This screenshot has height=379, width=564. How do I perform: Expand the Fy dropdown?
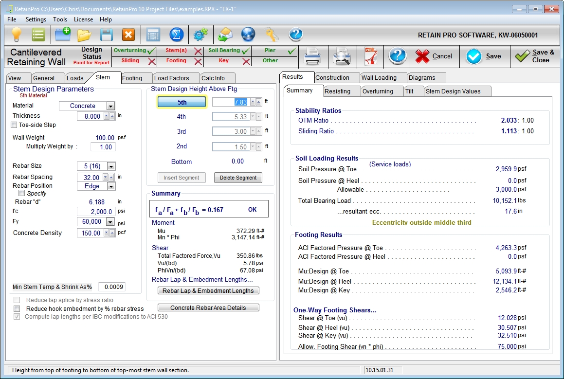click(x=111, y=222)
